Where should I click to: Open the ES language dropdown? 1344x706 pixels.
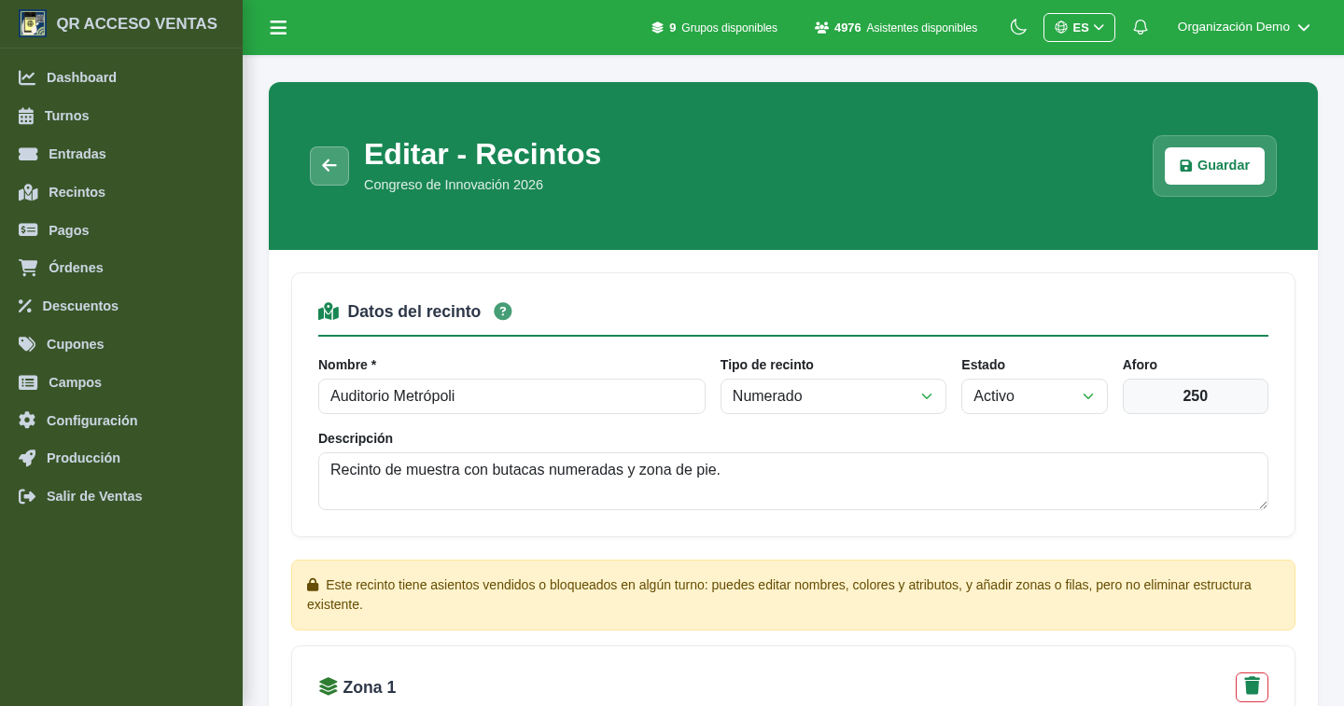(1079, 27)
